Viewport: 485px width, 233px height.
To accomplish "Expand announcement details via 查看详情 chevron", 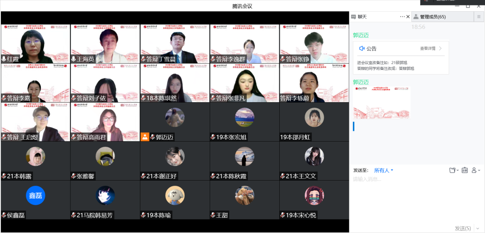I will tap(441, 48).
